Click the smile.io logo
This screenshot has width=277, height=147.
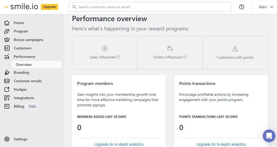pos(21,7)
